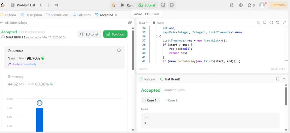This screenshot has width=290, height=133.
Task: Click 'return res;' on line 40
Action: (x=178, y=53)
